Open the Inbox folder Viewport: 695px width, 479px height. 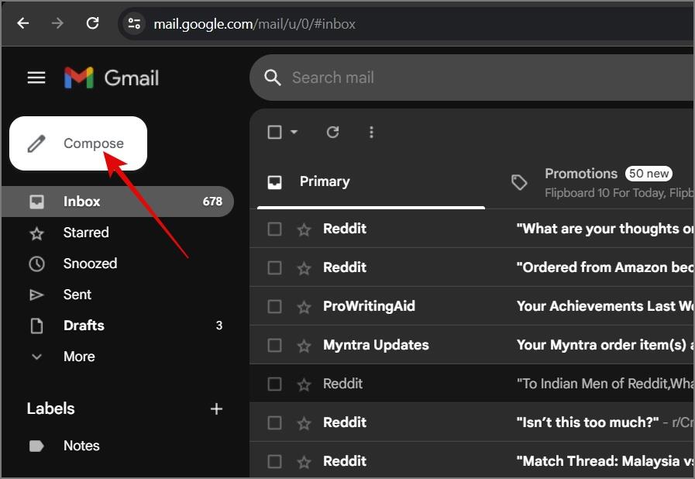[x=118, y=202]
